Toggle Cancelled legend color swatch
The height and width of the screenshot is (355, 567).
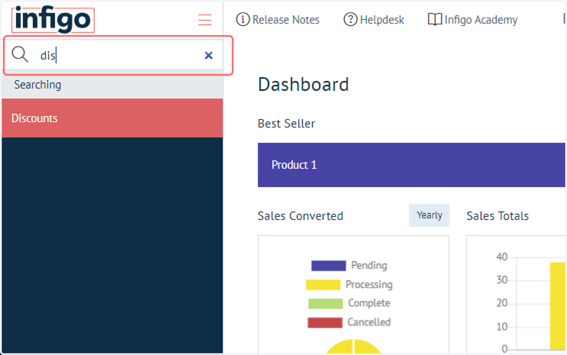[325, 322]
